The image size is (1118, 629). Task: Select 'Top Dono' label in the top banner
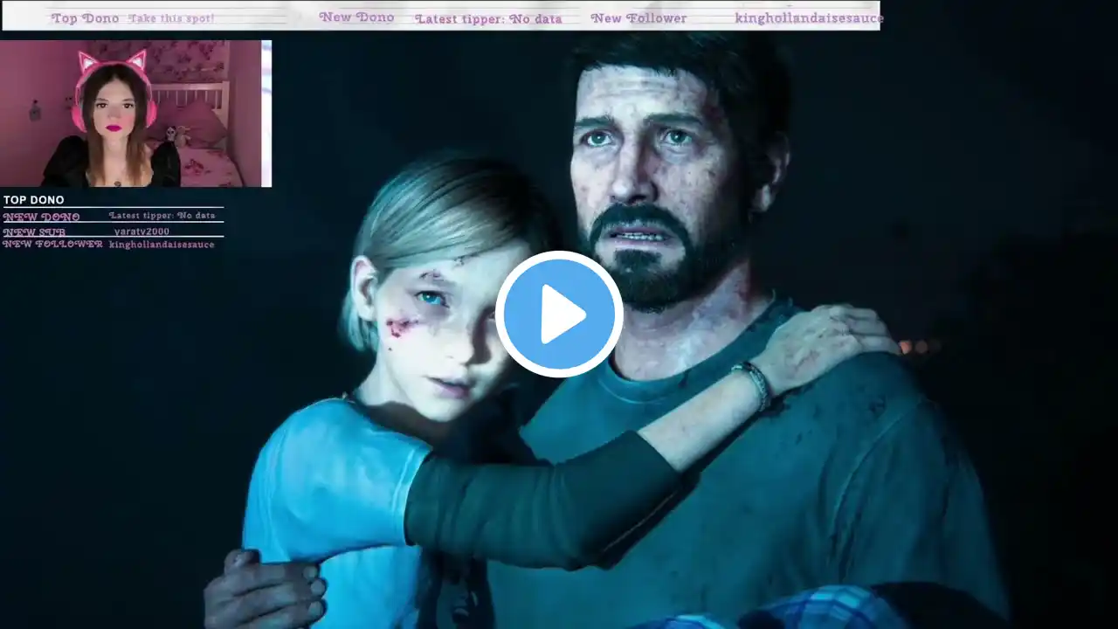pyautogui.click(x=85, y=18)
